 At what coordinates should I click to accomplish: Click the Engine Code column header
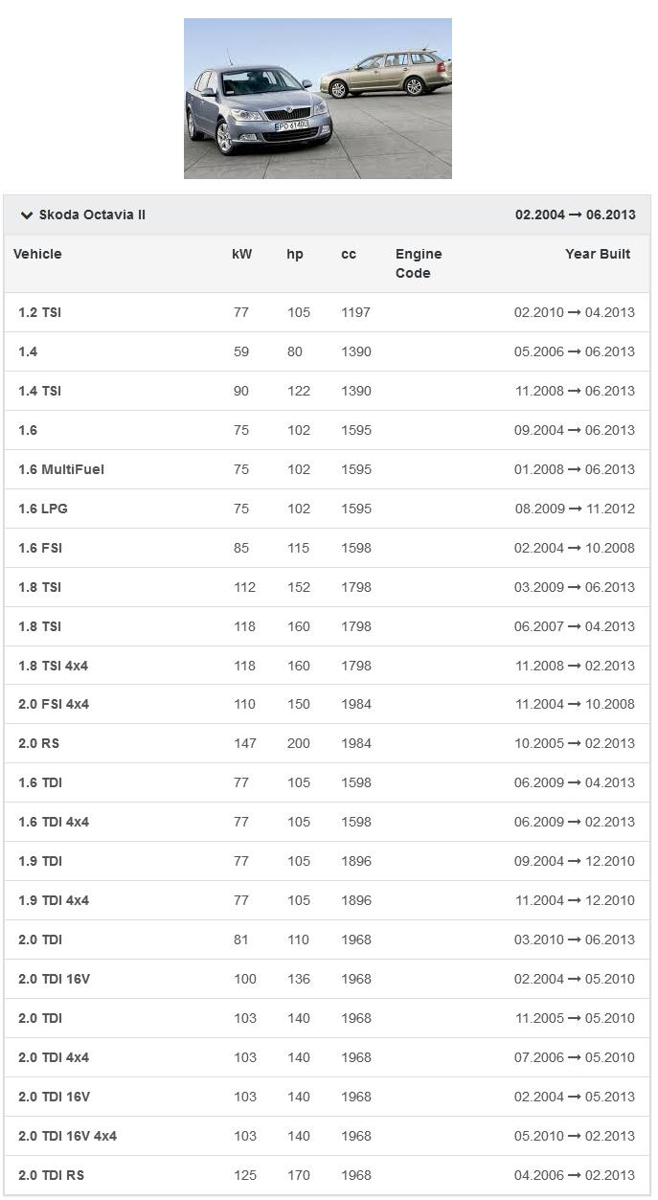click(419, 263)
